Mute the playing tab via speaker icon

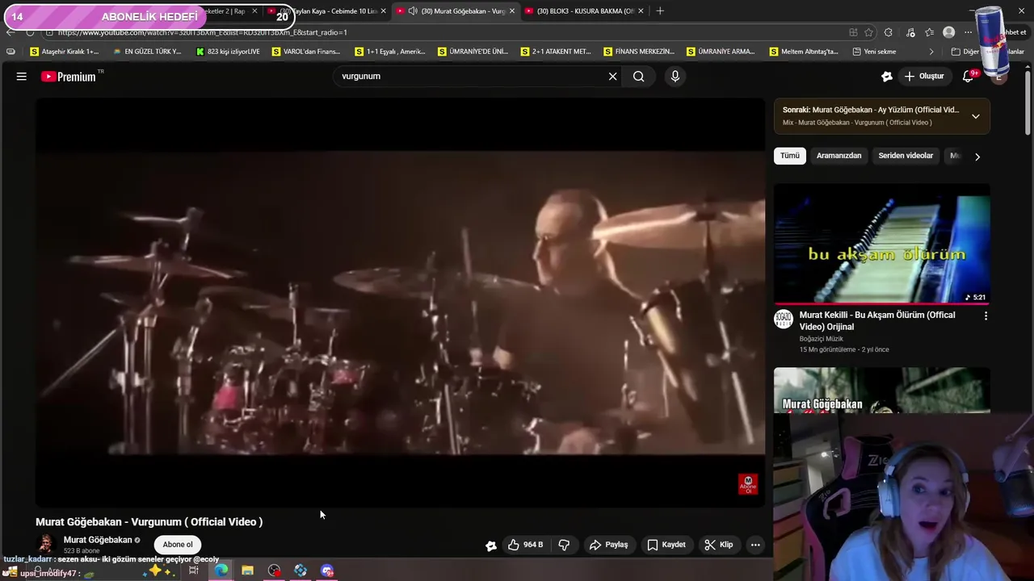click(x=413, y=11)
